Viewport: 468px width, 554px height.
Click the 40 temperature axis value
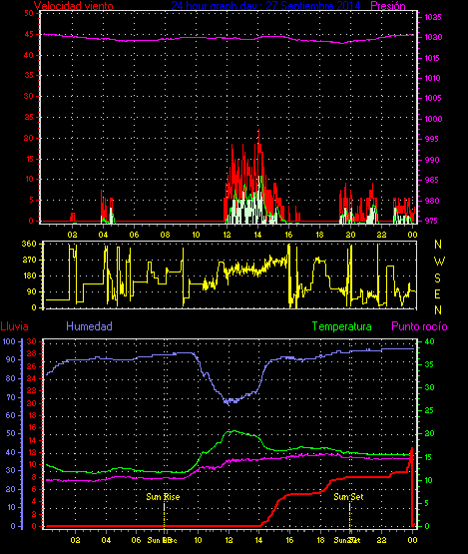pyautogui.click(x=429, y=341)
